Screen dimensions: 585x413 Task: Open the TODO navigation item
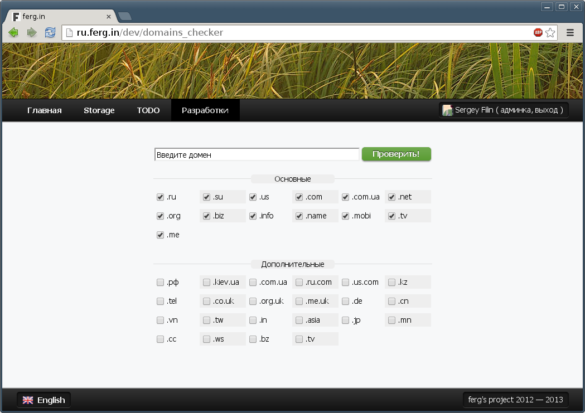tap(148, 110)
